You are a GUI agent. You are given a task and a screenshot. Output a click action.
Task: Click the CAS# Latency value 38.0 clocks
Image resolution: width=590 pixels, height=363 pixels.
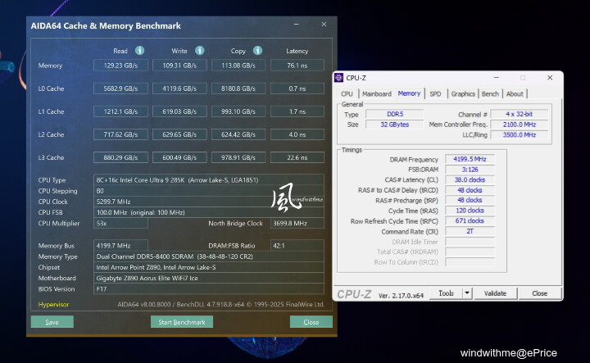[470, 179]
